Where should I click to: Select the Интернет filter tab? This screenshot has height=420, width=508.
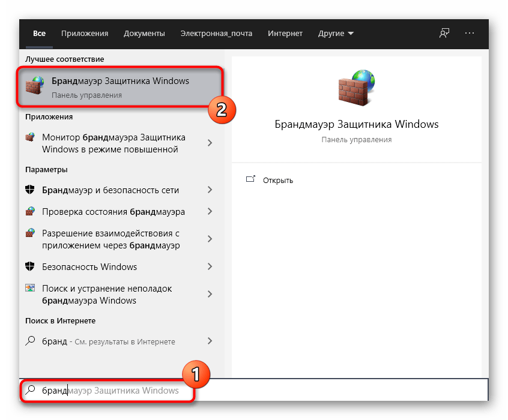point(285,34)
